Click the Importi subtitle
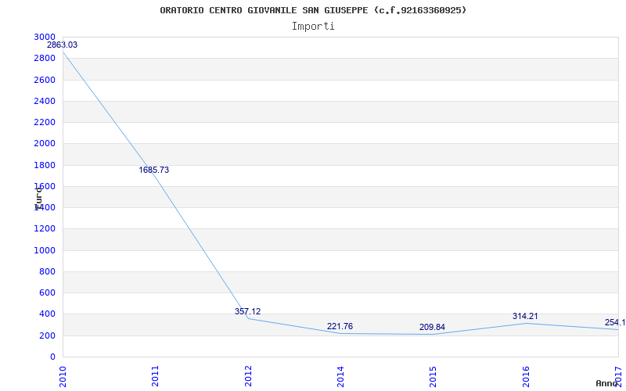 [313, 27]
